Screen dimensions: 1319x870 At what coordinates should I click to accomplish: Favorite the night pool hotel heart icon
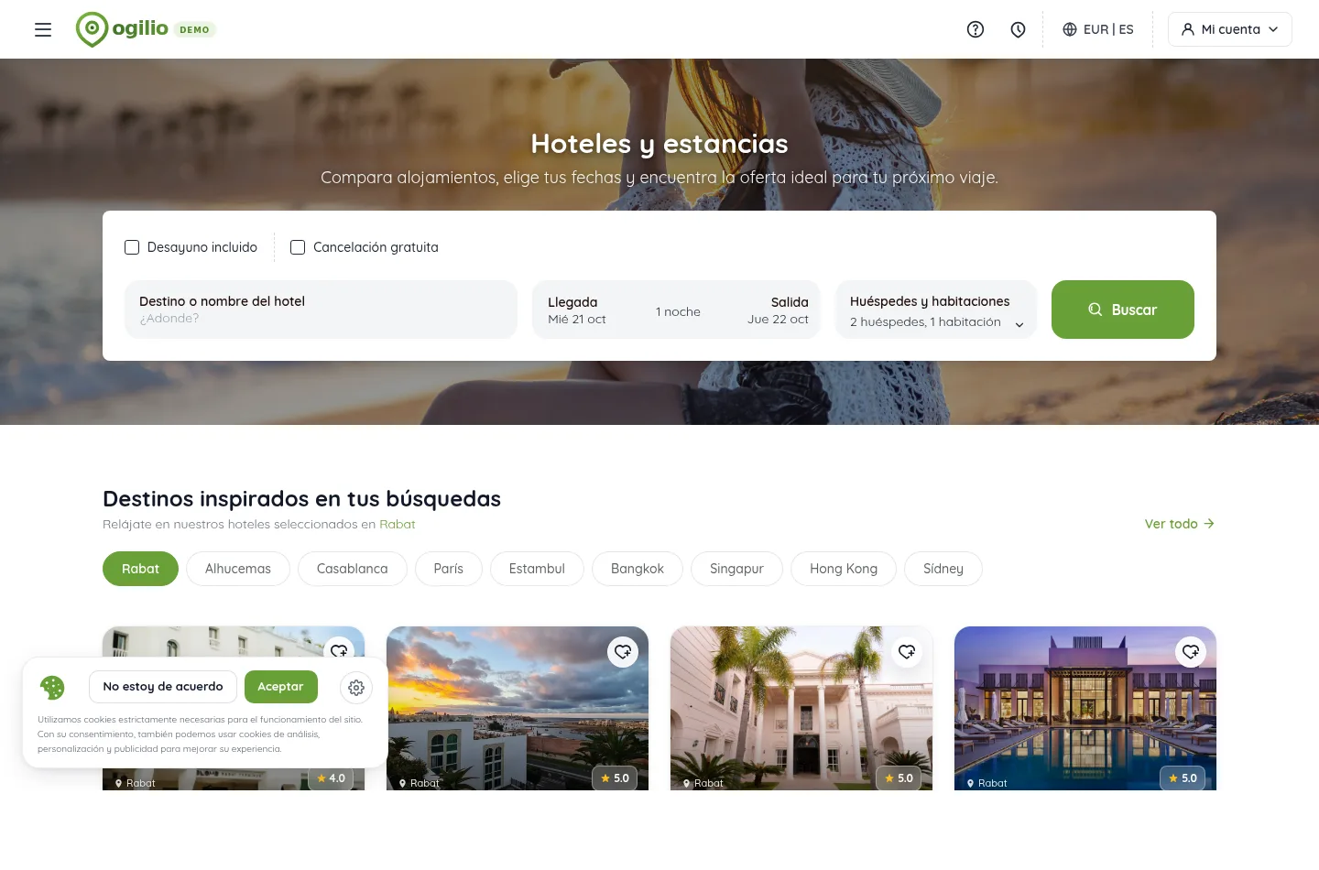[1191, 652]
